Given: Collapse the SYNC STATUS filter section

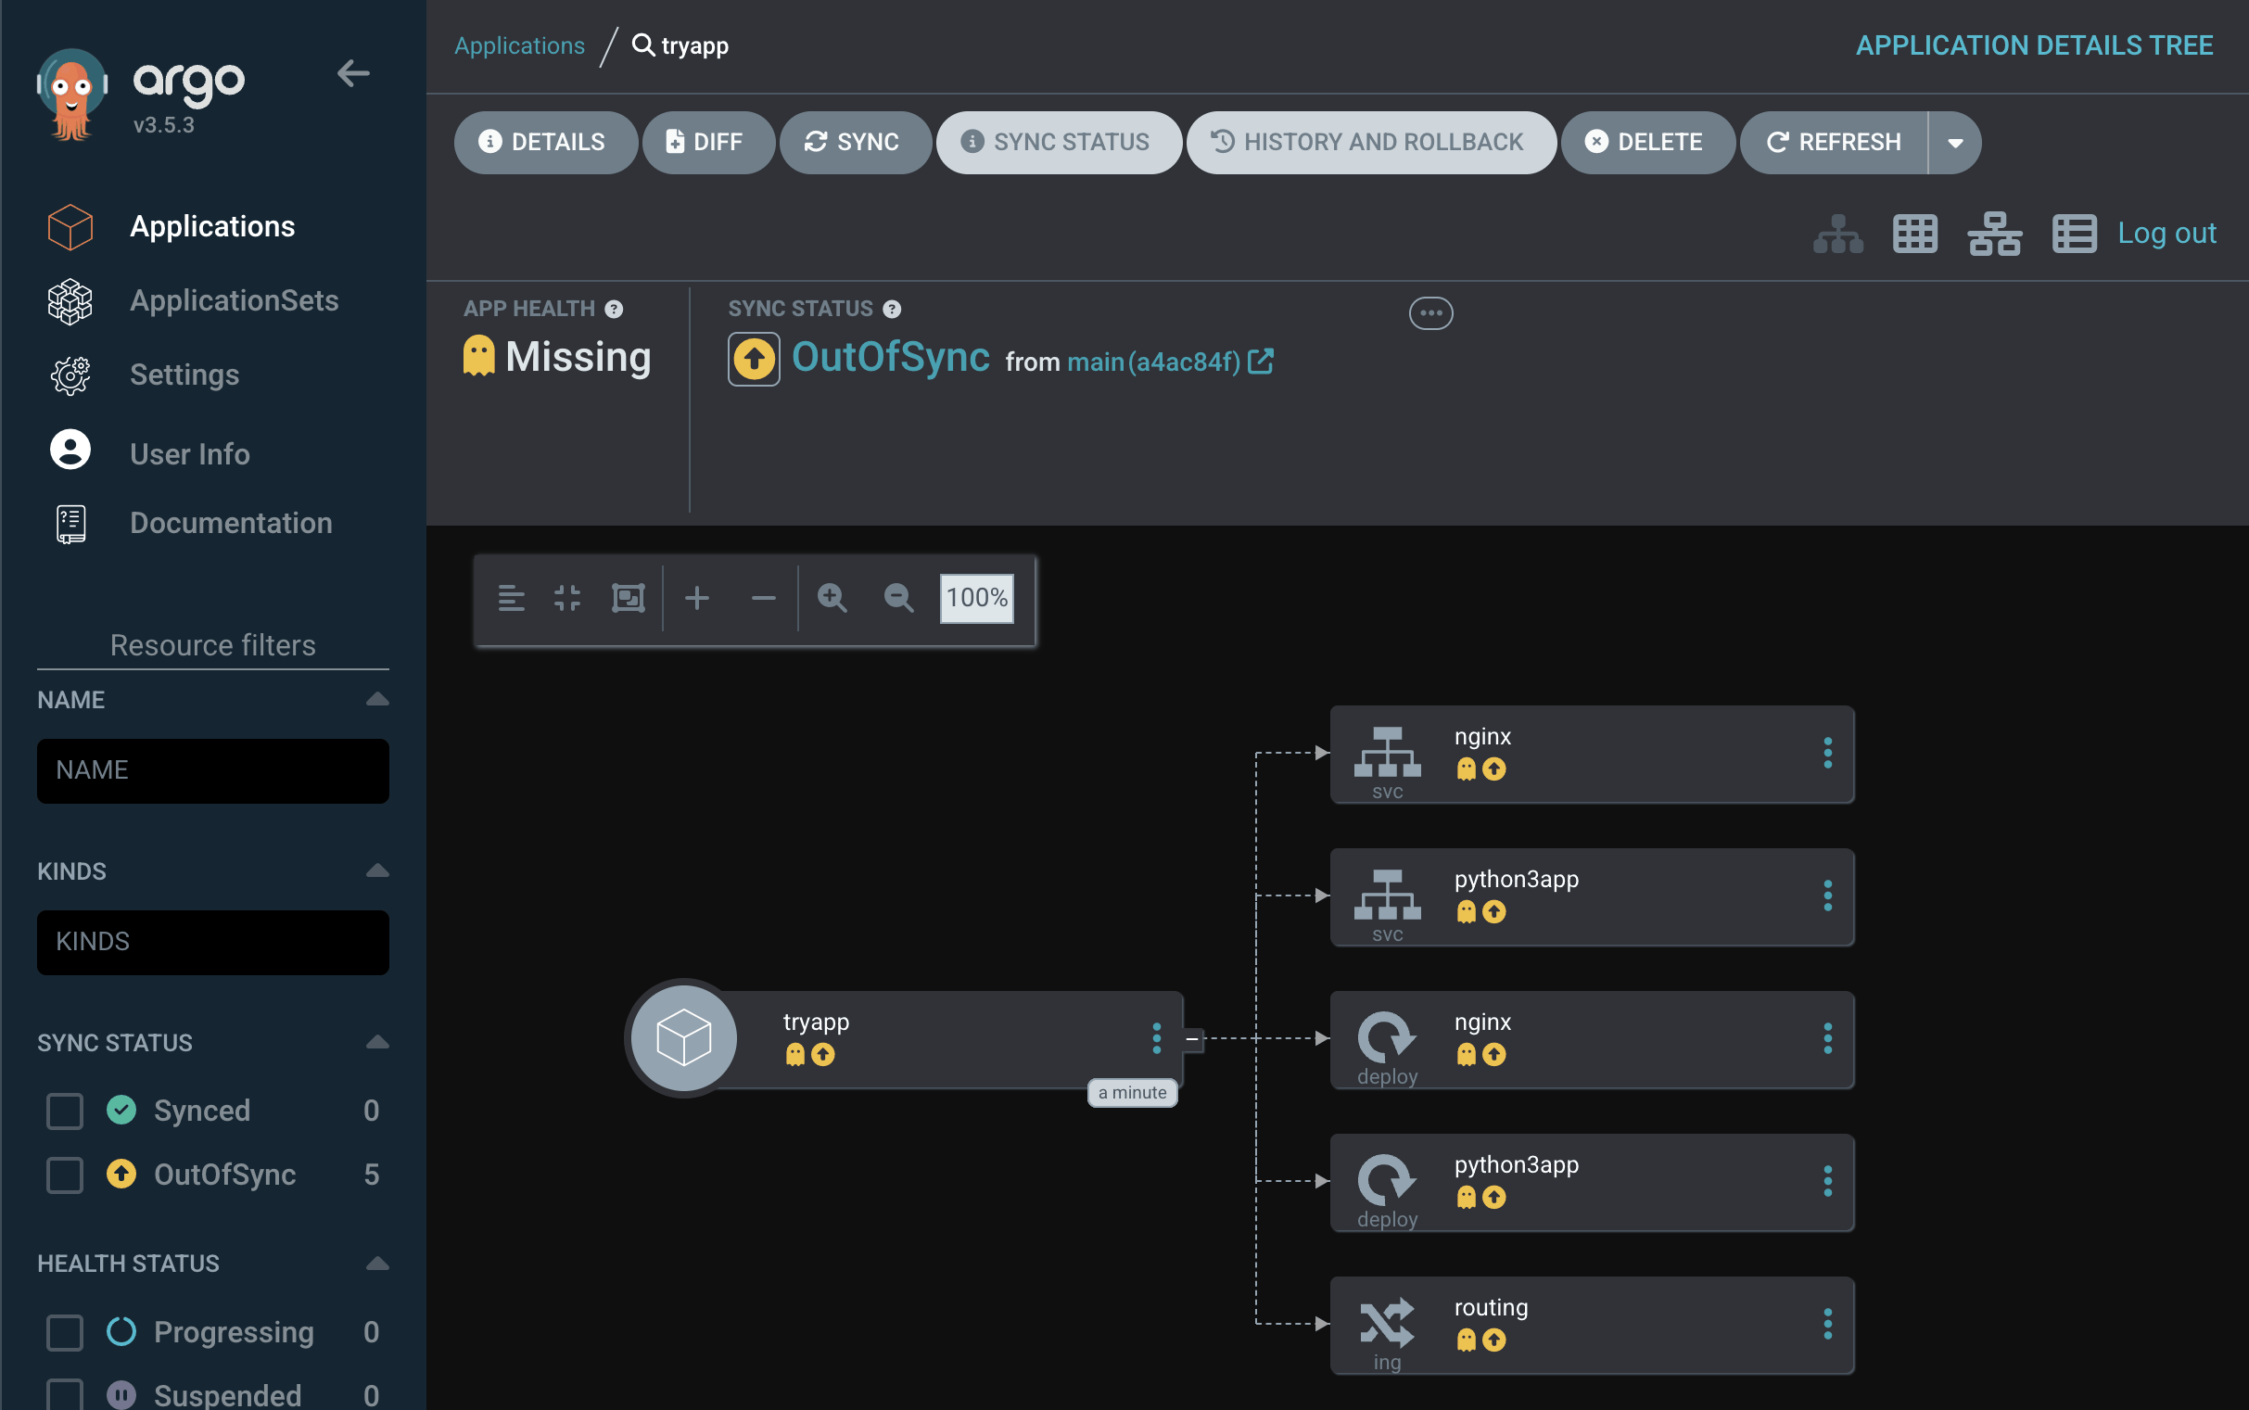Looking at the screenshot, I should click(376, 1043).
